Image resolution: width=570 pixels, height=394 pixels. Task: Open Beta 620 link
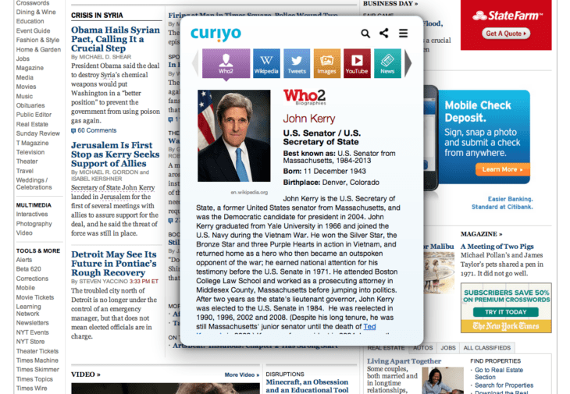coord(28,269)
